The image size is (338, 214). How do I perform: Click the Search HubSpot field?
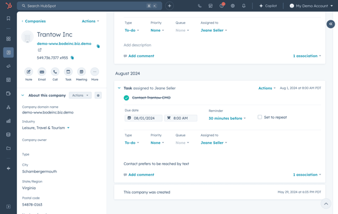[90, 6]
